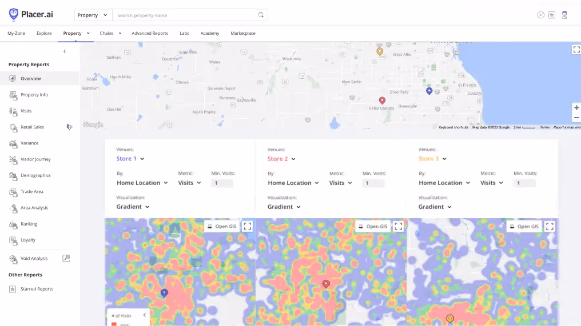The width and height of the screenshot is (581, 326).
Task: Zoom in on the top map
Action: click(576, 108)
